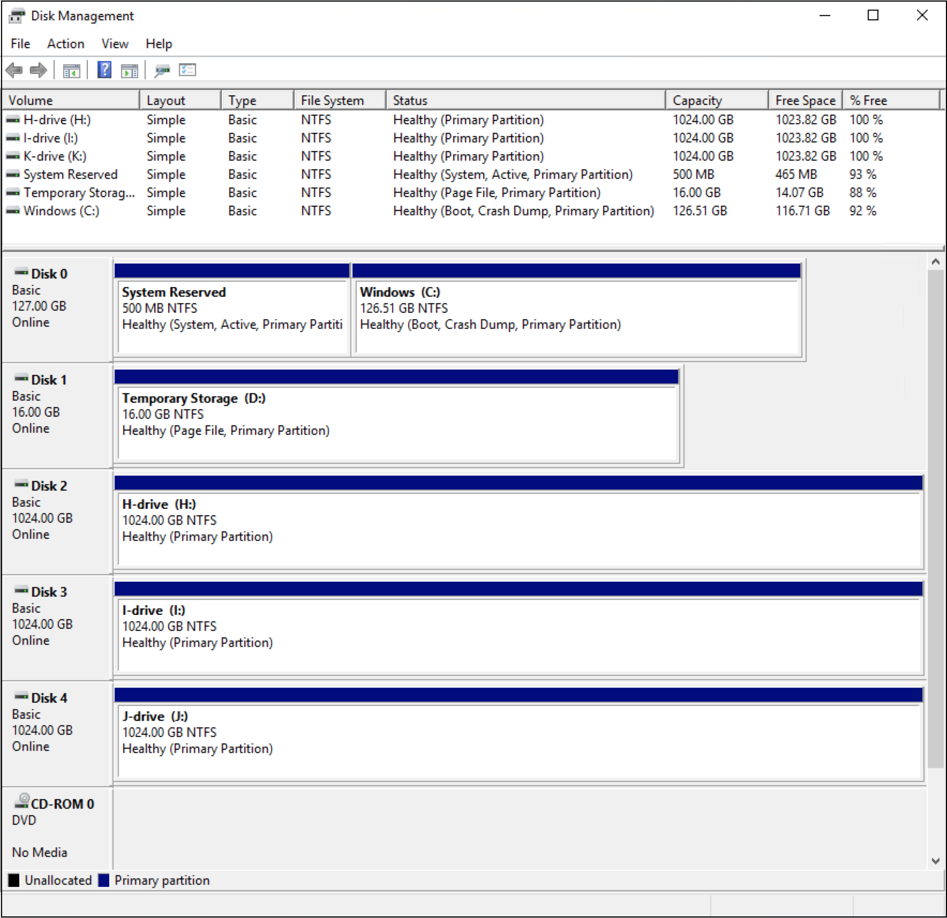
Task: Click the Settings checklist toolbar icon
Action: 187,70
